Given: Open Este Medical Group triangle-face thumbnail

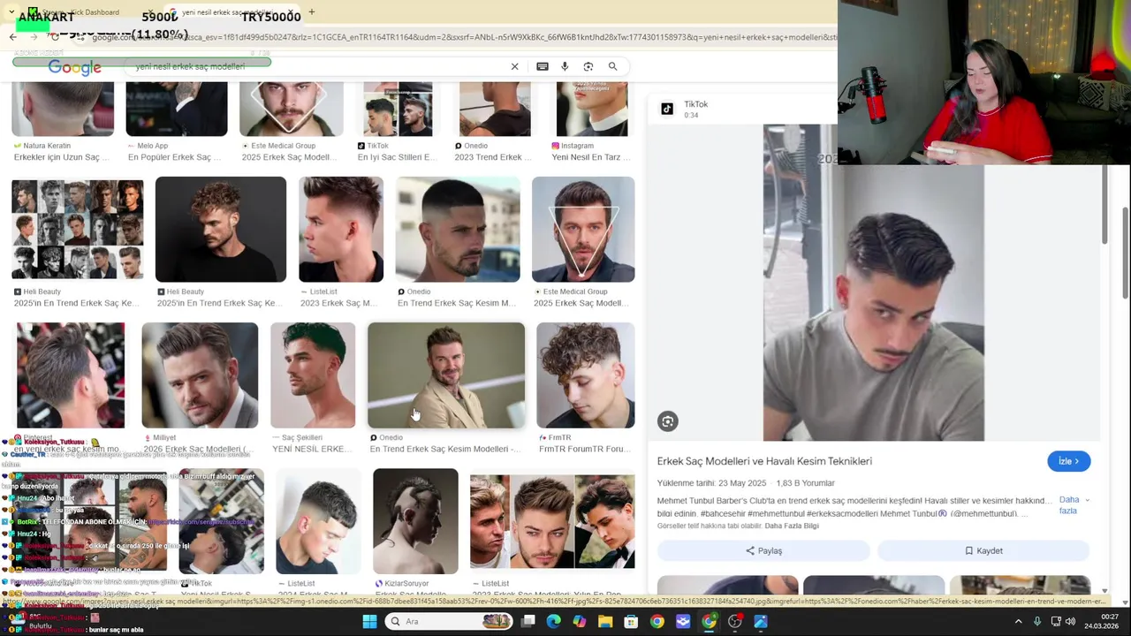Looking at the screenshot, I should (x=583, y=230).
